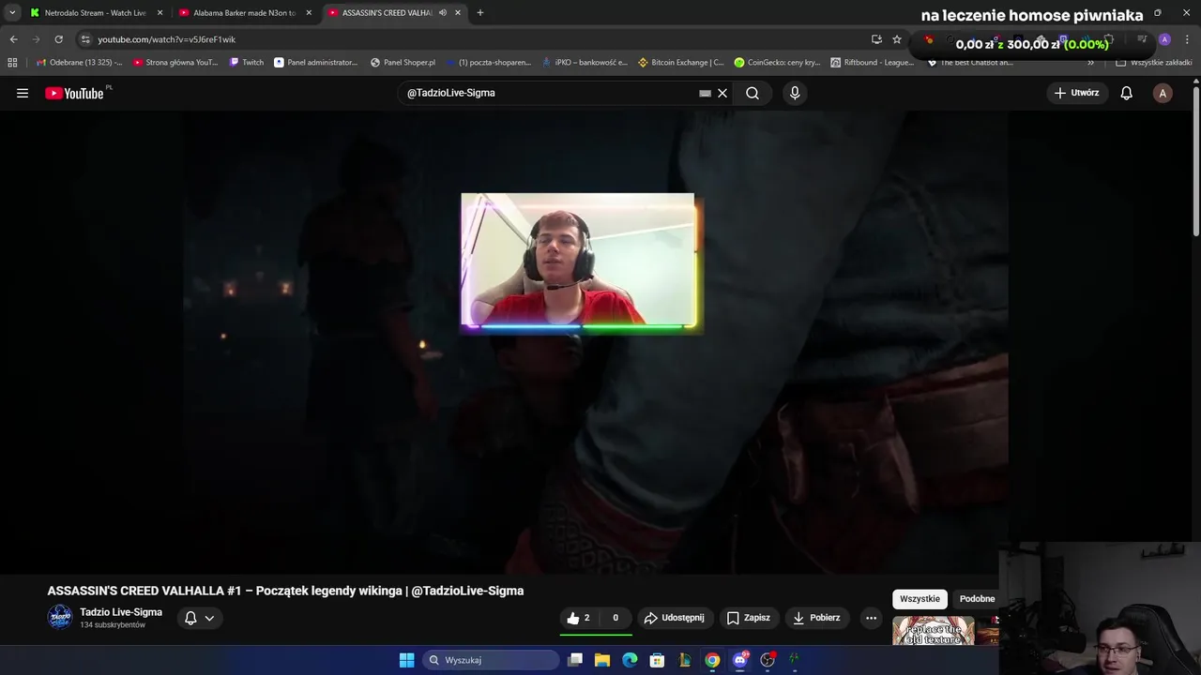Image resolution: width=1201 pixels, height=675 pixels.
Task: Open Windows Start menu
Action: point(406,660)
